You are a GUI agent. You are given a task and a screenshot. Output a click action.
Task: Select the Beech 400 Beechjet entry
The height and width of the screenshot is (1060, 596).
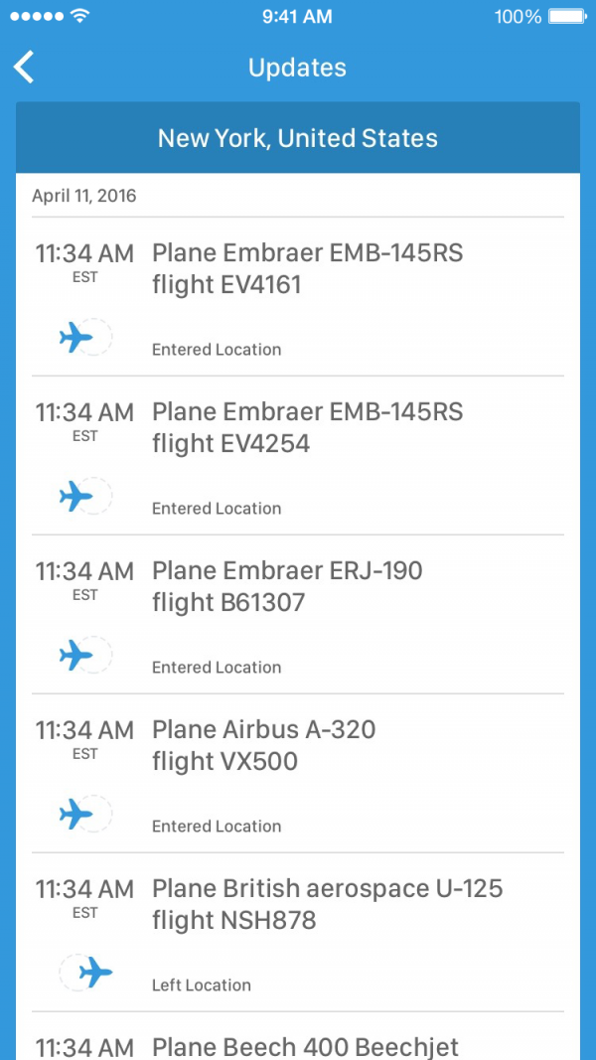pos(305,1046)
